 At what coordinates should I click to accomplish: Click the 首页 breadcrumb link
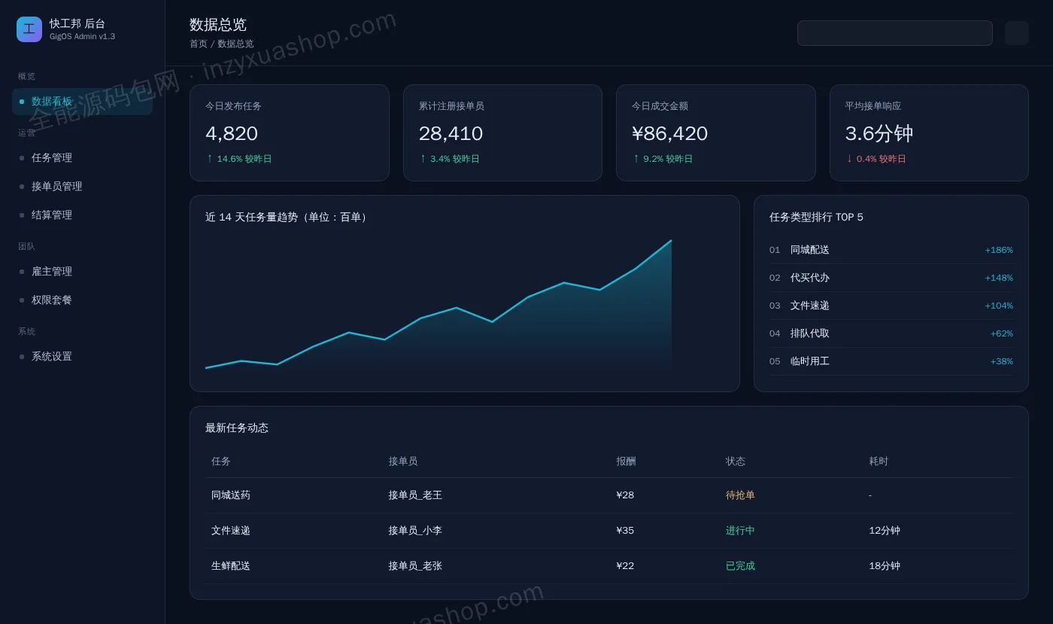pos(199,44)
